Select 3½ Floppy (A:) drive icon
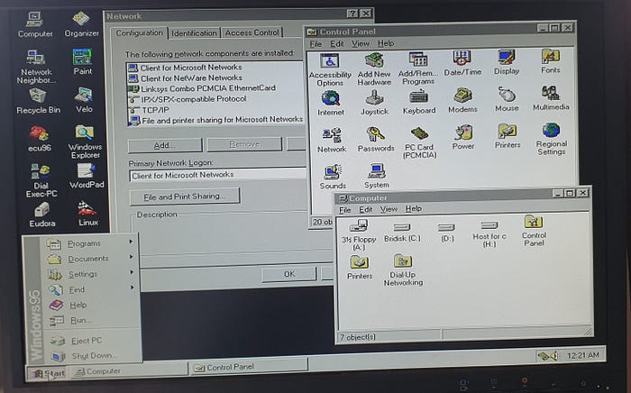 pyautogui.click(x=359, y=235)
